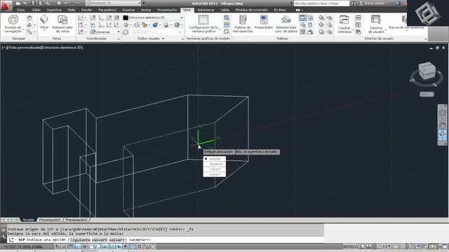449x252 pixels.
Task: Expand the Coordenadas panel launcher arrow
Action: (119, 39)
